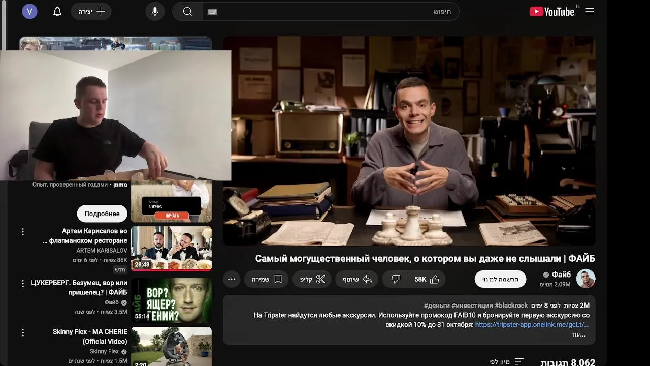The height and width of the screenshot is (366, 650).
Task: Click the magnifier search button
Action: [187, 11]
